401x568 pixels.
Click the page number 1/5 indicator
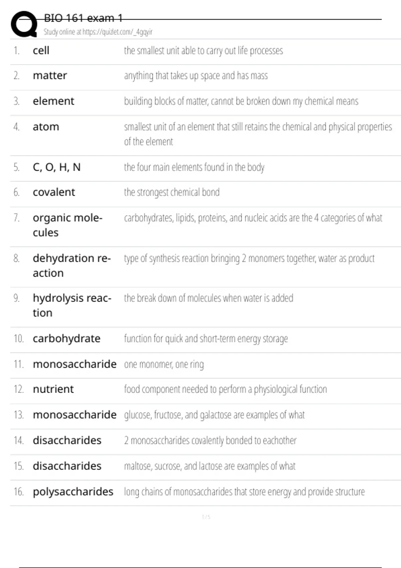[206, 517]
